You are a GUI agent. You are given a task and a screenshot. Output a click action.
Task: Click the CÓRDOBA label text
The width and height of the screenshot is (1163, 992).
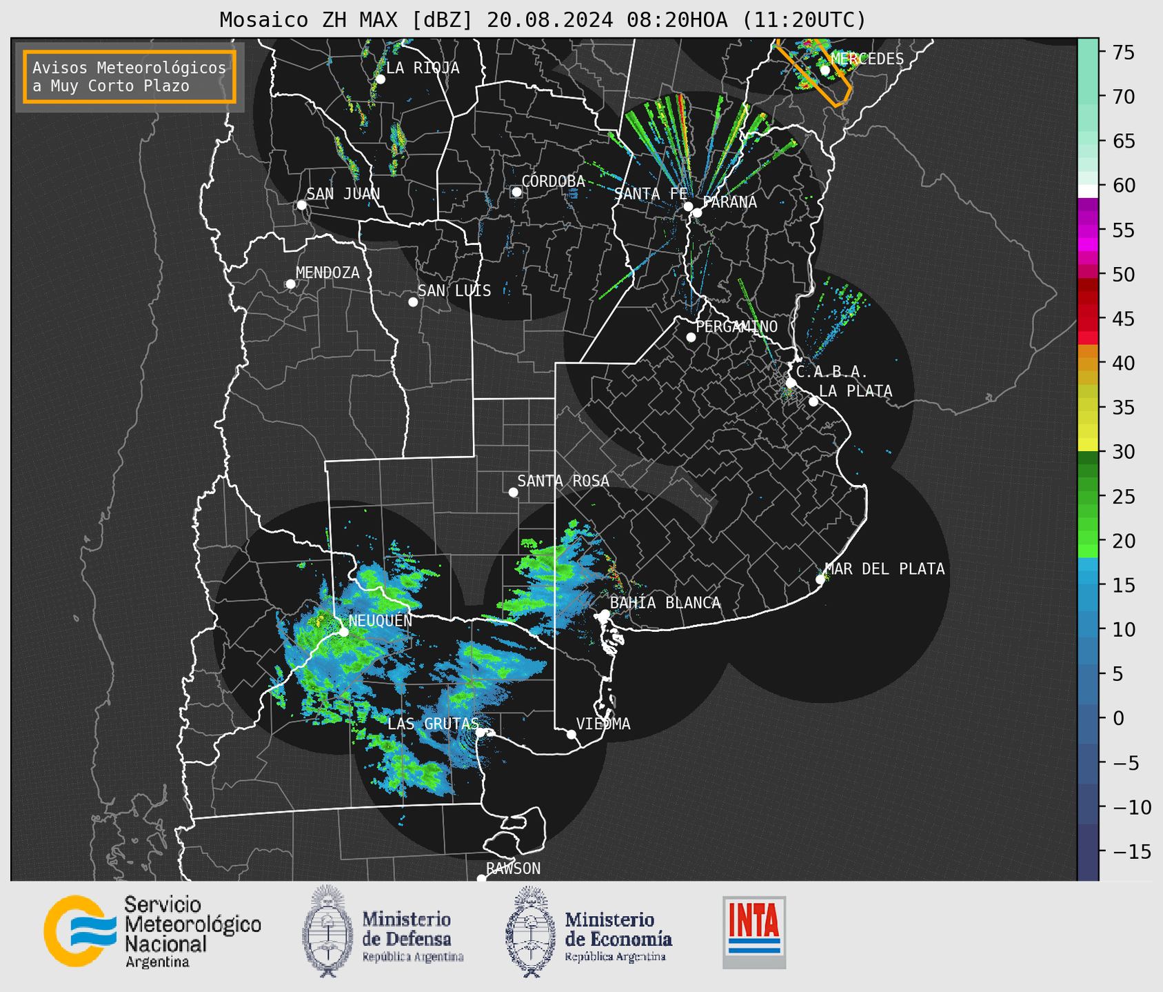(x=553, y=181)
